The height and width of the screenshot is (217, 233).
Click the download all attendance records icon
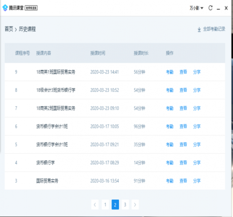199,29
